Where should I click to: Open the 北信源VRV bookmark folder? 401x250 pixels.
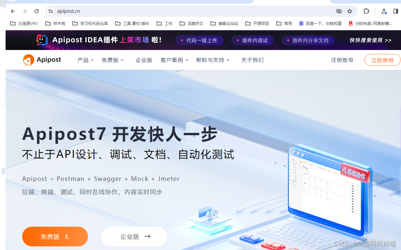tap(24, 23)
